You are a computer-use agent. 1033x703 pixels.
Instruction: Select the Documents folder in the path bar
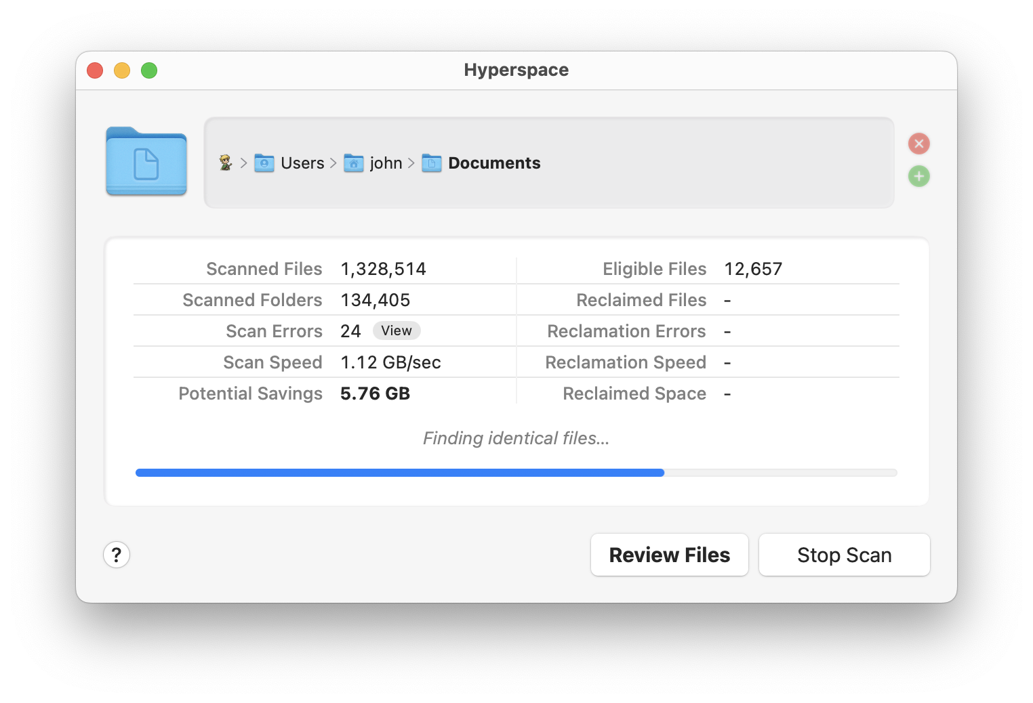[481, 163]
